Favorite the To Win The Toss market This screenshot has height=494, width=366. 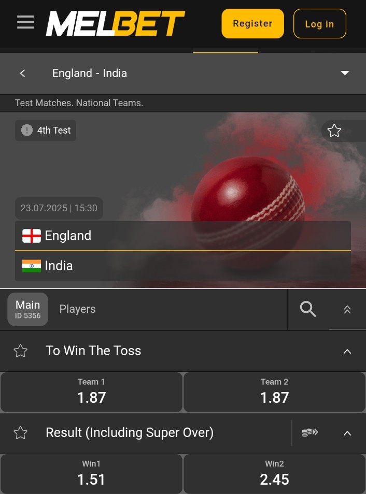click(x=20, y=351)
